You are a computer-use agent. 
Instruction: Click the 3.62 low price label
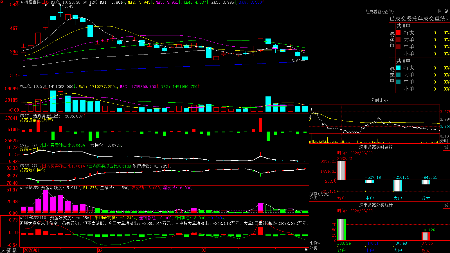click(296, 61)
